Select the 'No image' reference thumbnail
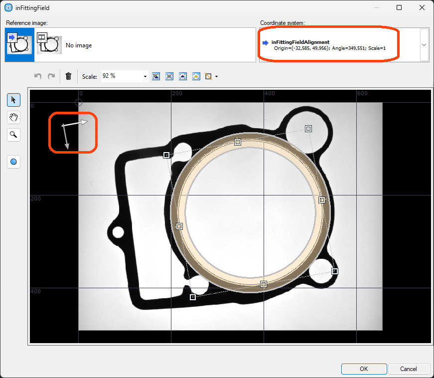The height and width of the screenshot is (378, 434). (x=49, y=45)
